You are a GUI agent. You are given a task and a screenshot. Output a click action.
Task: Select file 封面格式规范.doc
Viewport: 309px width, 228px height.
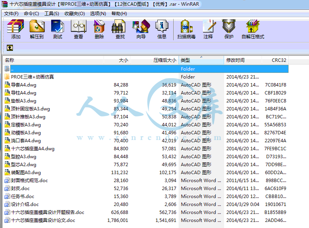tap(29, 181)
